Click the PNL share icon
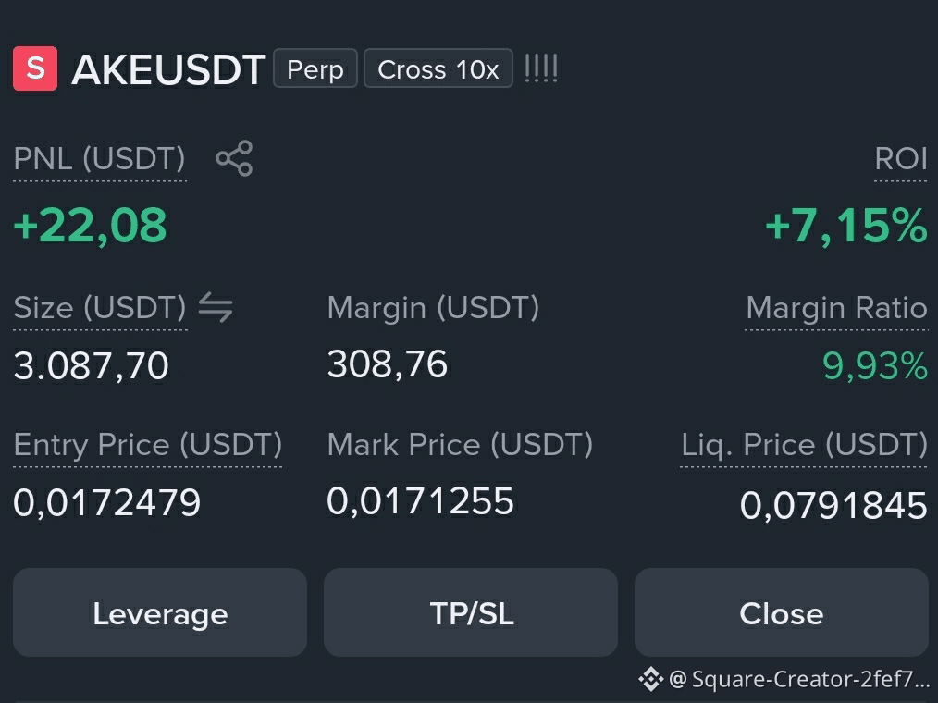 tap(235, 158)
